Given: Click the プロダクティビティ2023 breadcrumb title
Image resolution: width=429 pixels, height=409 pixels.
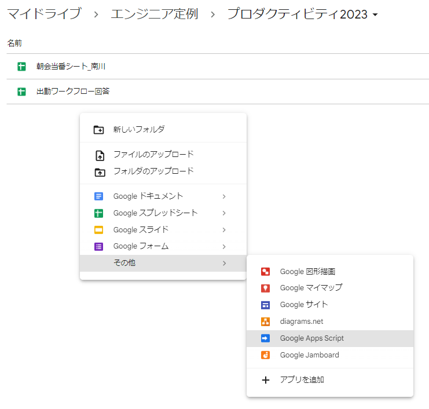Looking at the screenshot, I should click(x=298, y=14).
